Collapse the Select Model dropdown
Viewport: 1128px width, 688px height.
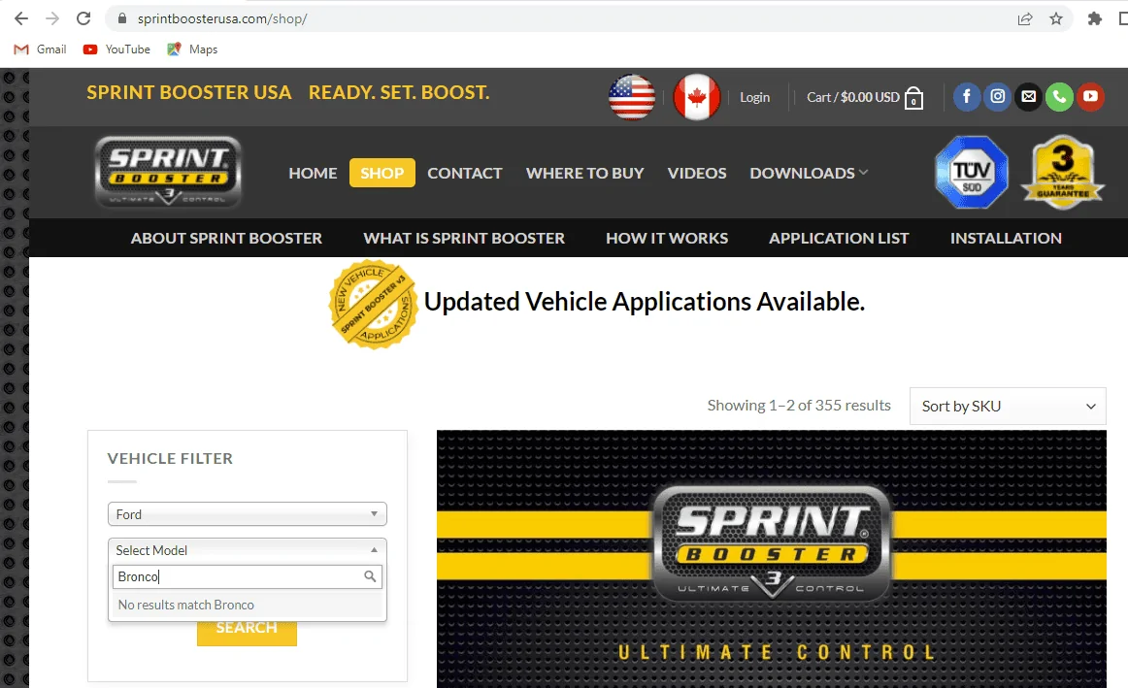[x=248, y=550]
